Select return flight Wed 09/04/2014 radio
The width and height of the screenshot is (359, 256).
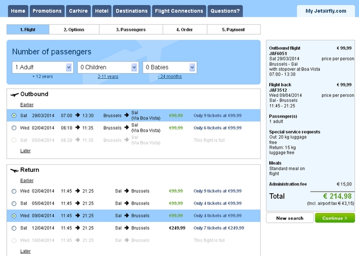click(14, 216)
